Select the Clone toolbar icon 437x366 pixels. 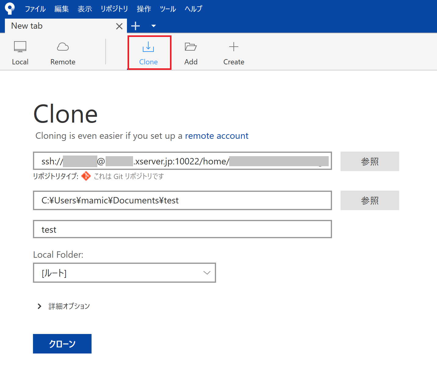148,47
